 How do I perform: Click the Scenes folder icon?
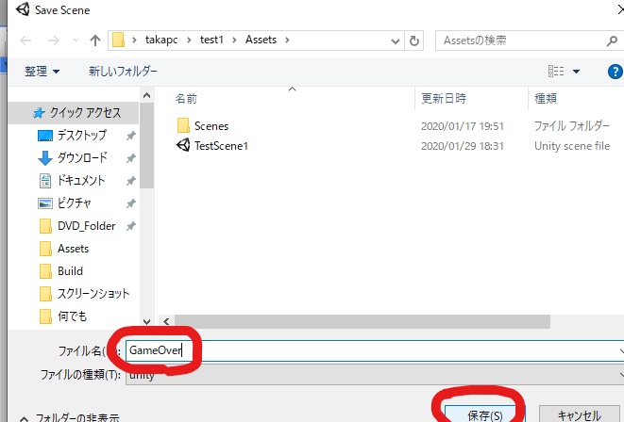tap(183, 125)
